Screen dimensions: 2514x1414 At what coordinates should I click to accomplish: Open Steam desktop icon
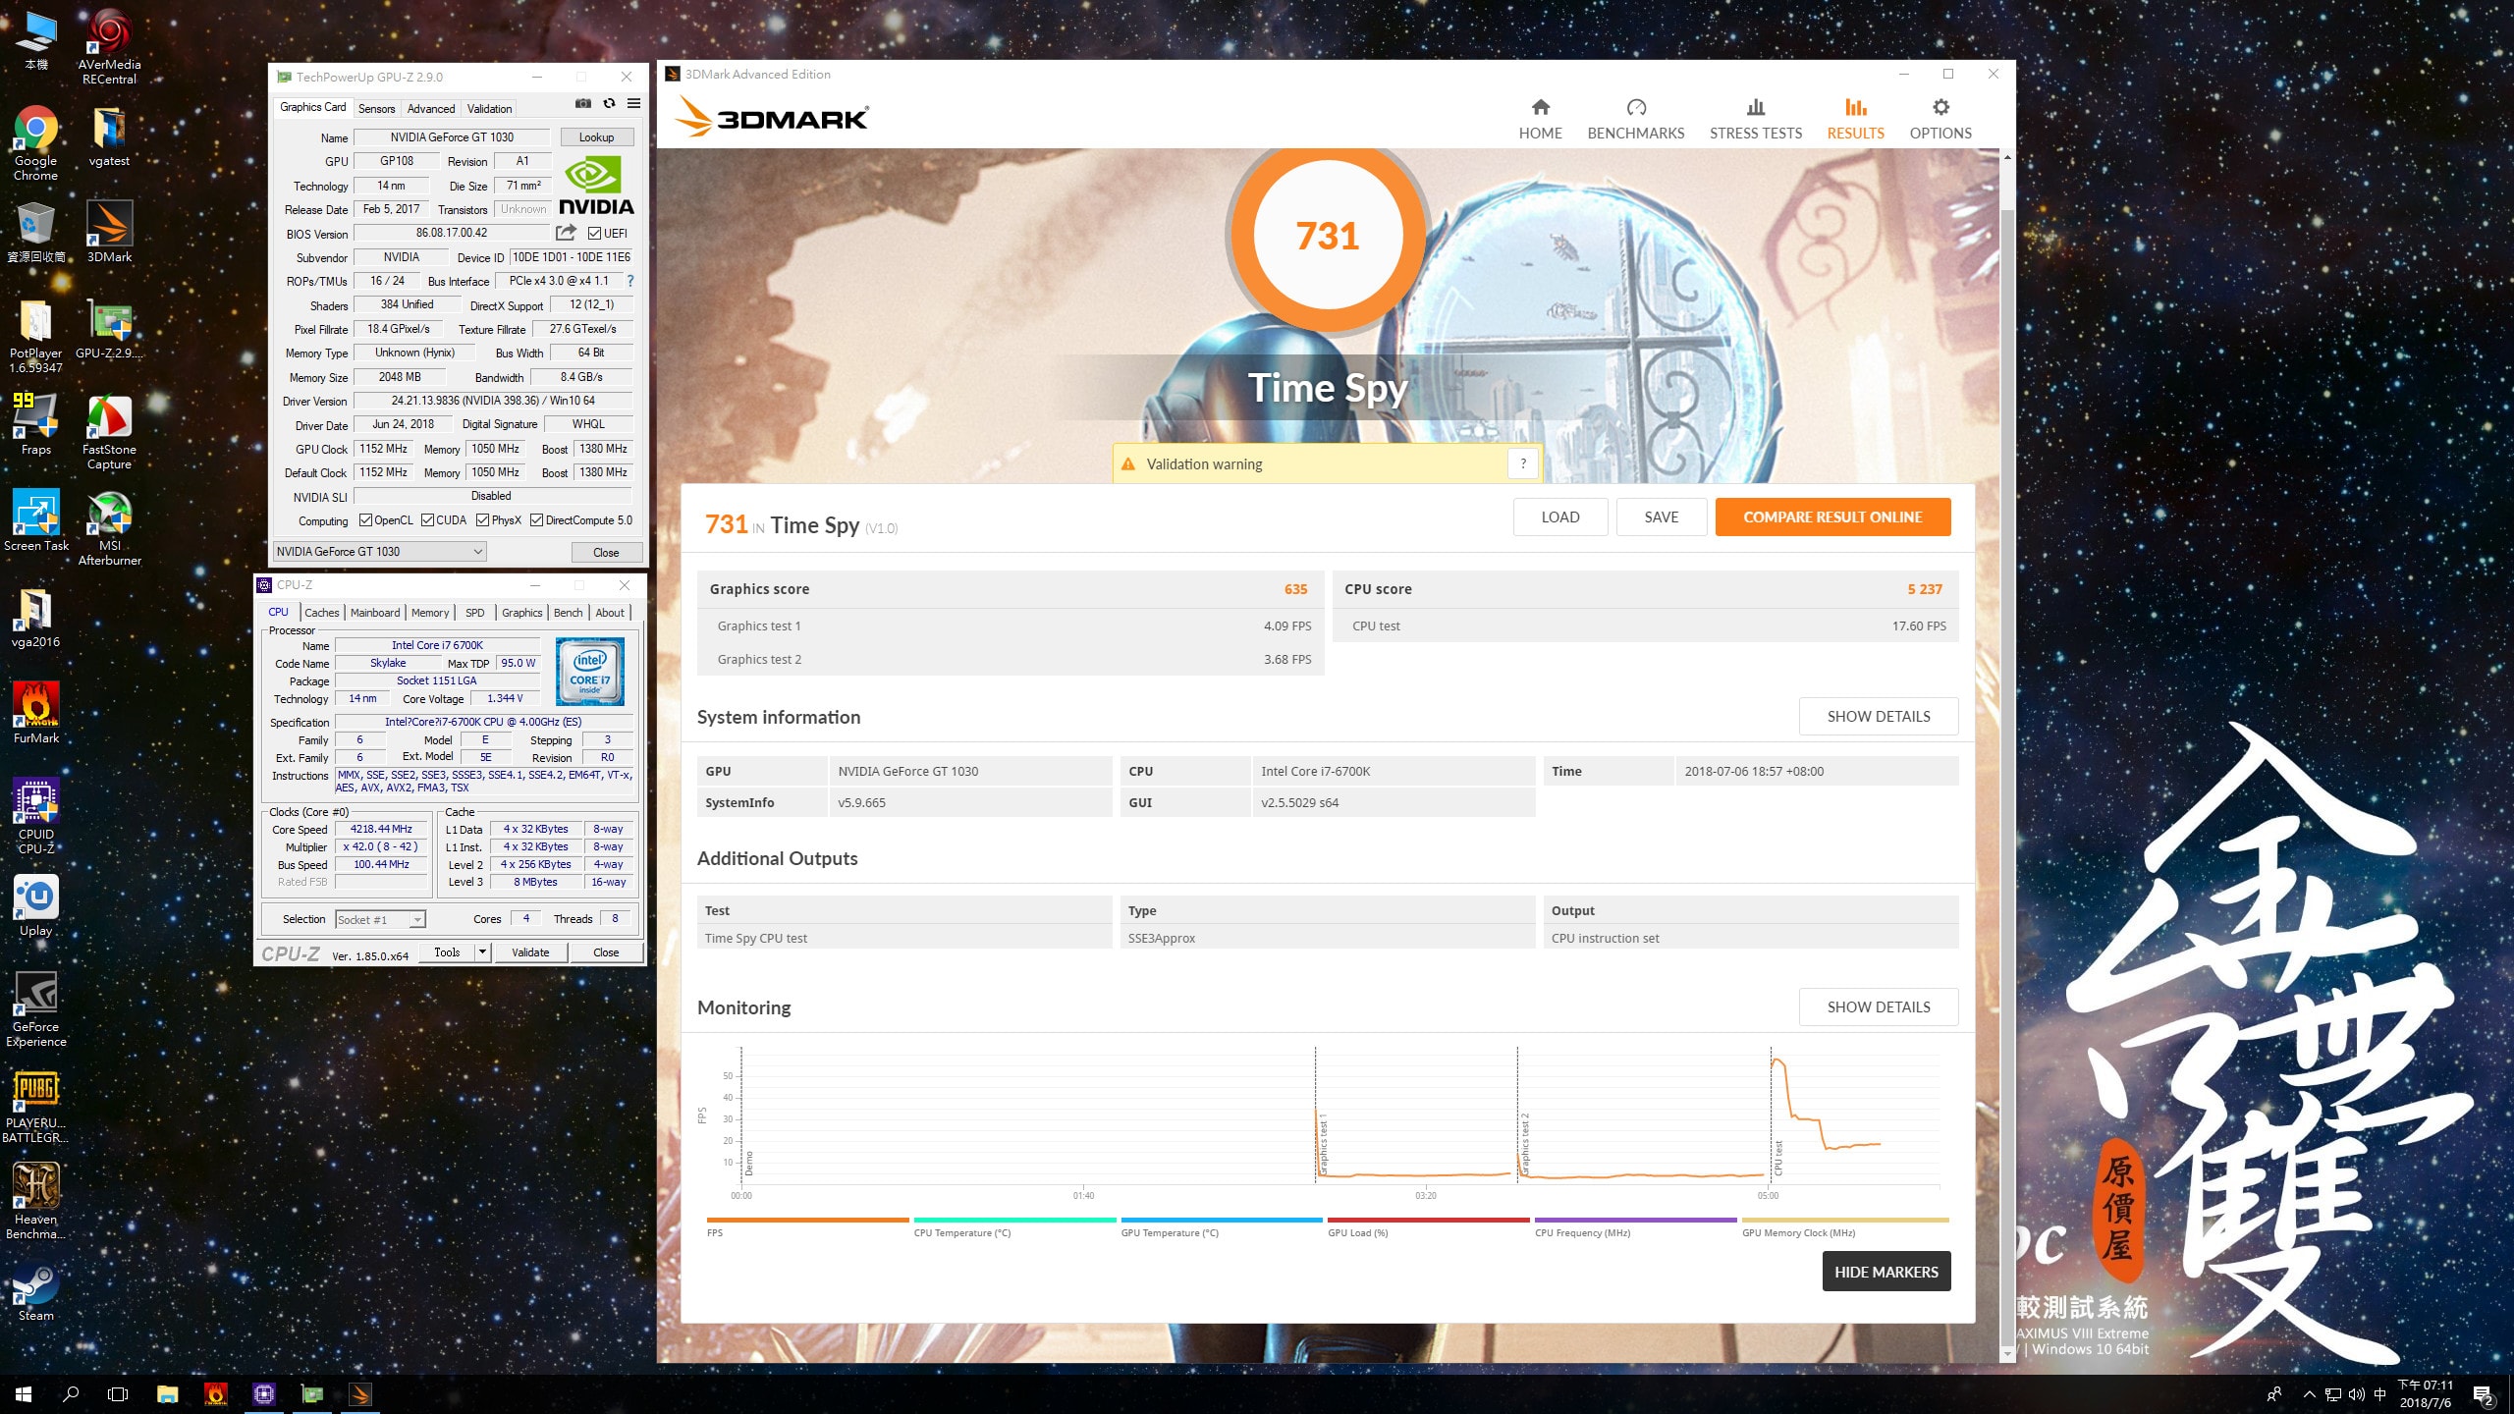[x=35, y=1290]
